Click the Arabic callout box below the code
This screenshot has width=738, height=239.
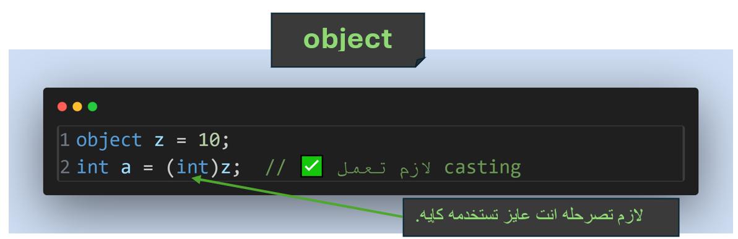coord(540,217)
